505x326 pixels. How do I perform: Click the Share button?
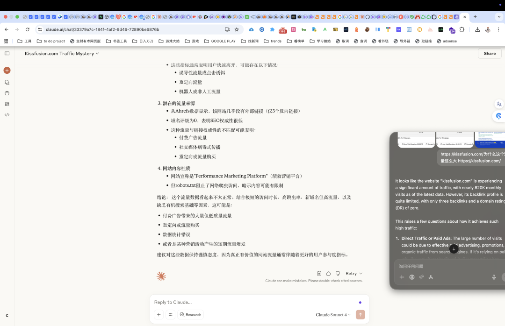[x=490, y=53]
